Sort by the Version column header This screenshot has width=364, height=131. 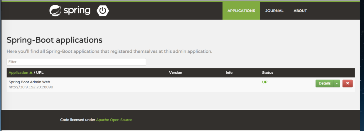coord(176,73)
